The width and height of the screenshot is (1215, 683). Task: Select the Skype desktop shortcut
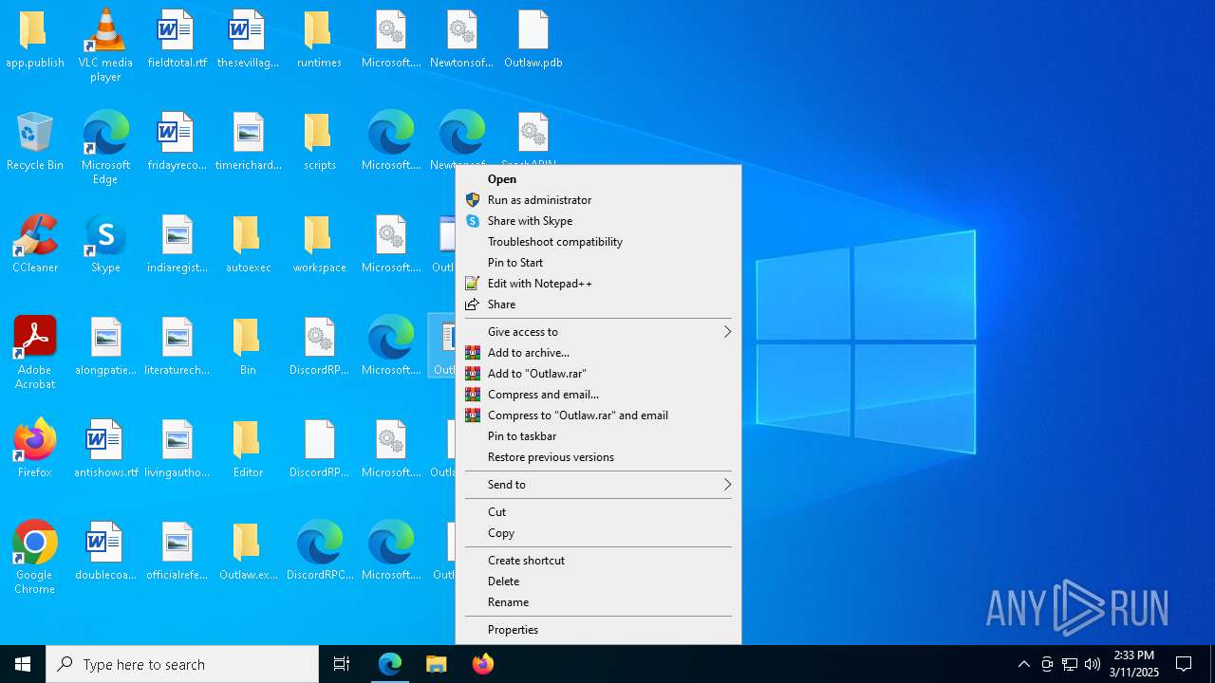coord(105,235)
